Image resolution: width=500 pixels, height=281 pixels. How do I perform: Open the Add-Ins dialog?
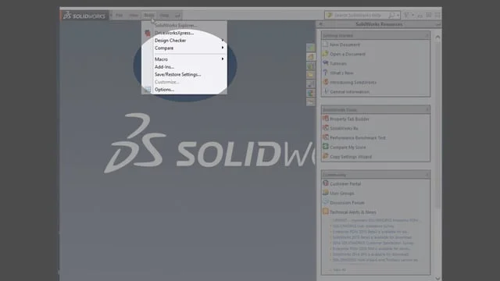pyautogui.click(x=184, y=67)
